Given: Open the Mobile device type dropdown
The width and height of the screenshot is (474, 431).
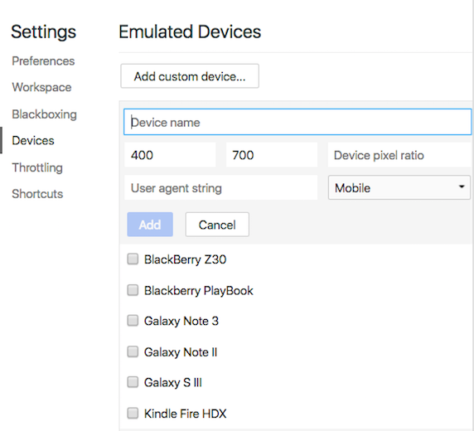Looking at the screenshot, I should 399,187.
